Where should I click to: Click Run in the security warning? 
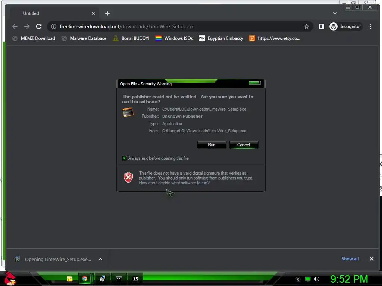click(x=212, y=145)
